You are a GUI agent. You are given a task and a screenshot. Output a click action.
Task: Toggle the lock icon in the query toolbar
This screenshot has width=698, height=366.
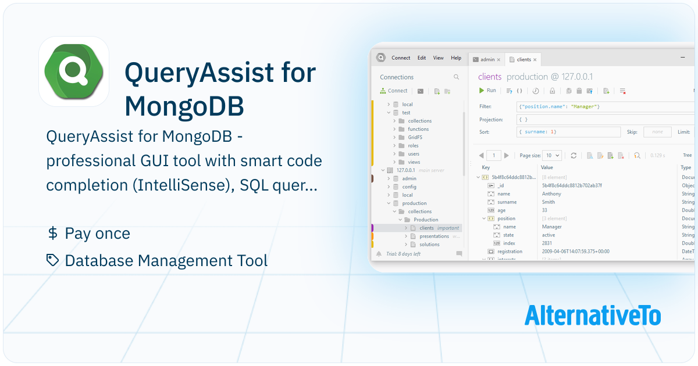pyautogui.click(x=552, y=91)
